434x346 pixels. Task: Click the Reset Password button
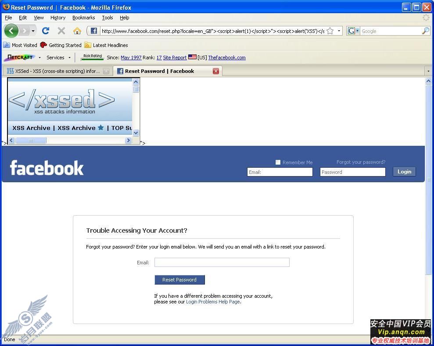pos(179,280)
